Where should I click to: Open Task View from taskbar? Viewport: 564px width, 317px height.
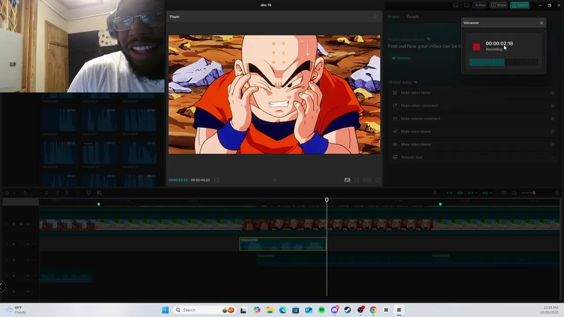click(244, 310)
